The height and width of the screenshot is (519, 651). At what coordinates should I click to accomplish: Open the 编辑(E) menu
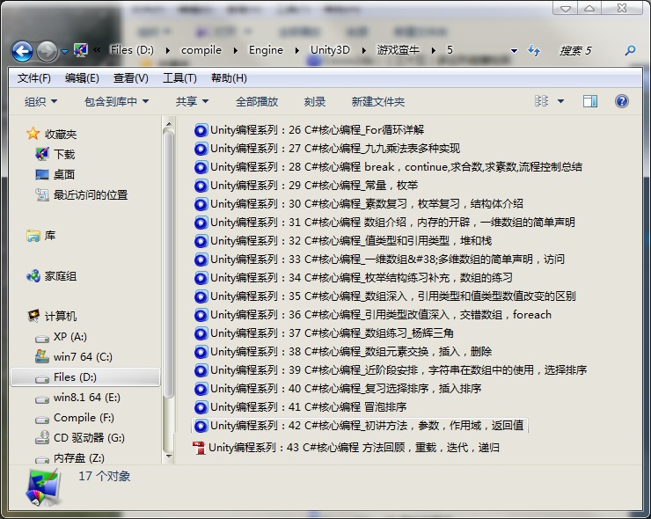pos(82,78)
